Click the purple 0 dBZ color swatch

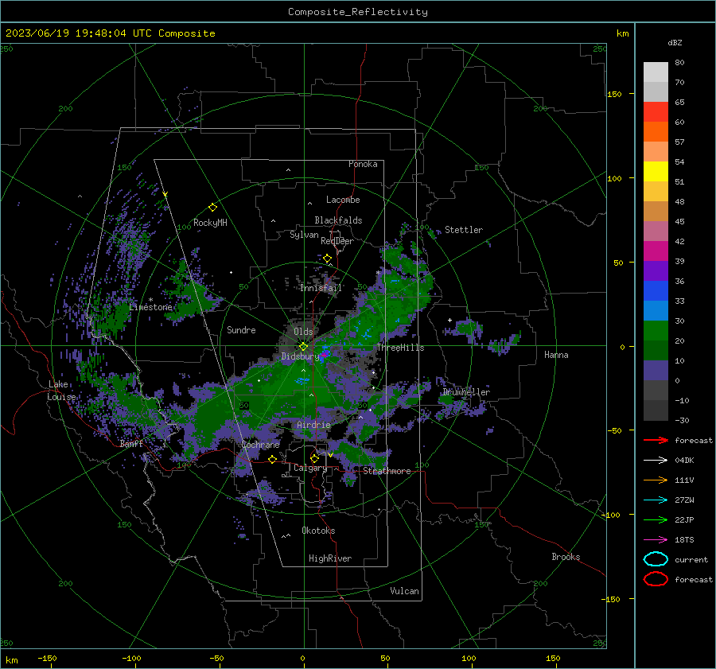pyautogui.click(x=656, y=370)
